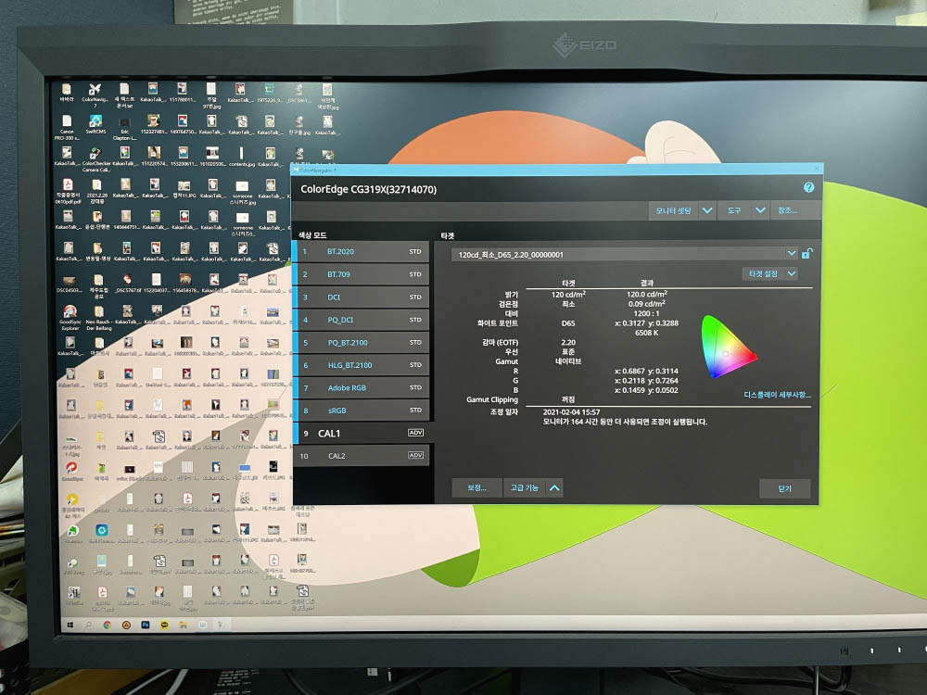Click the black level result 0.09 cd/m²

pyautogui.click(x=647, y=304)
